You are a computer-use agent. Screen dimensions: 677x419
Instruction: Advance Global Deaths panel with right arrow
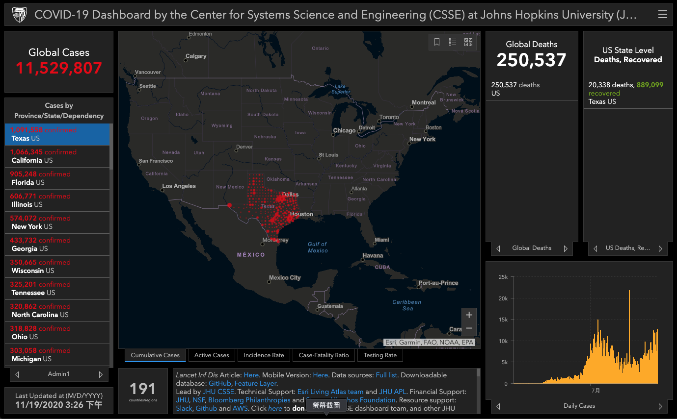[x=566, y=248]
